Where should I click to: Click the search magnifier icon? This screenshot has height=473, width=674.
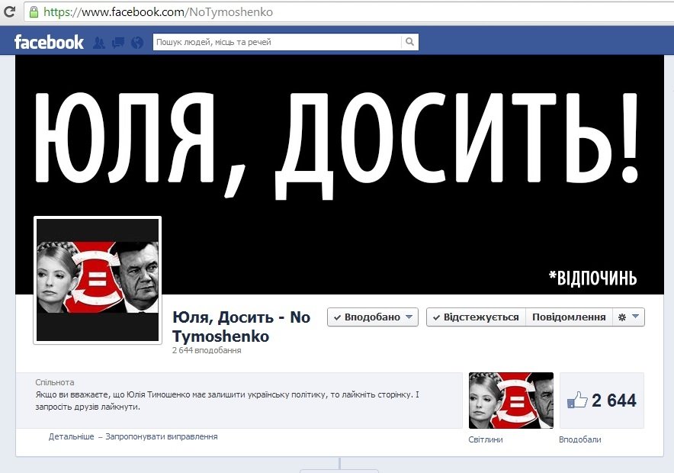[x=409, y=43]
